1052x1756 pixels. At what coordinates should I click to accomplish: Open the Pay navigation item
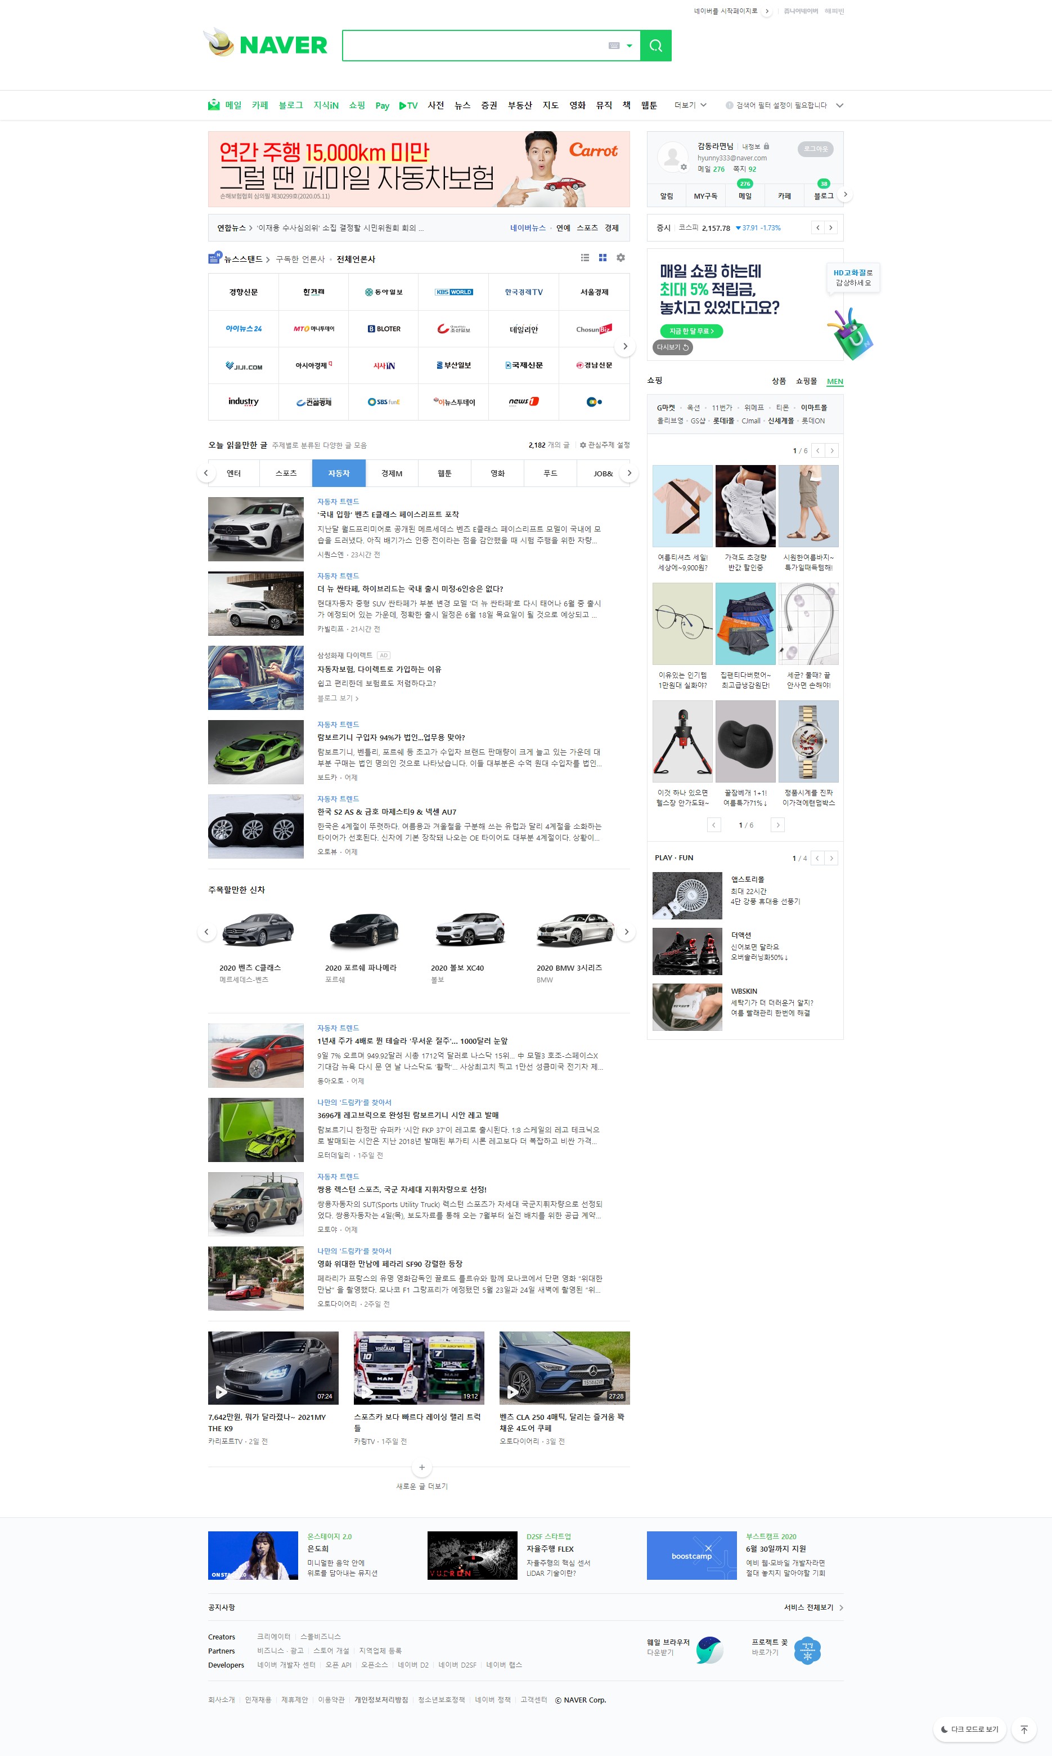[x=382, y=105]
